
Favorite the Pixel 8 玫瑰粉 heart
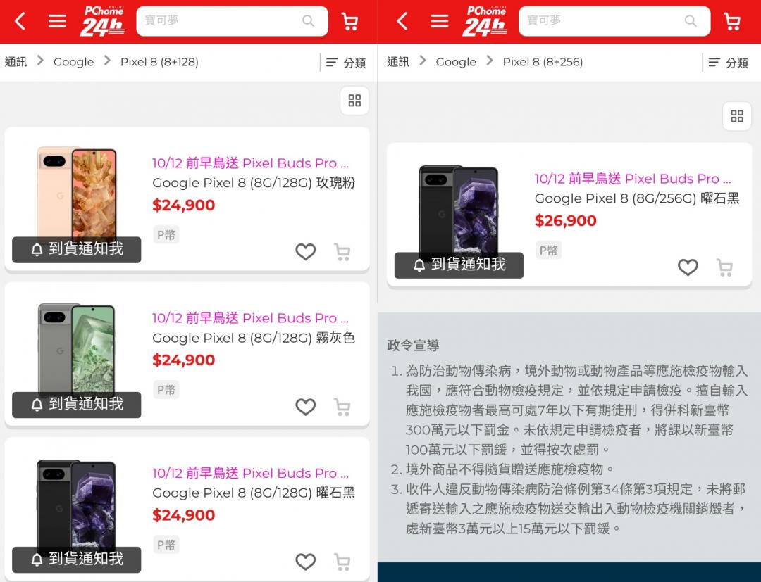[305, 251]
